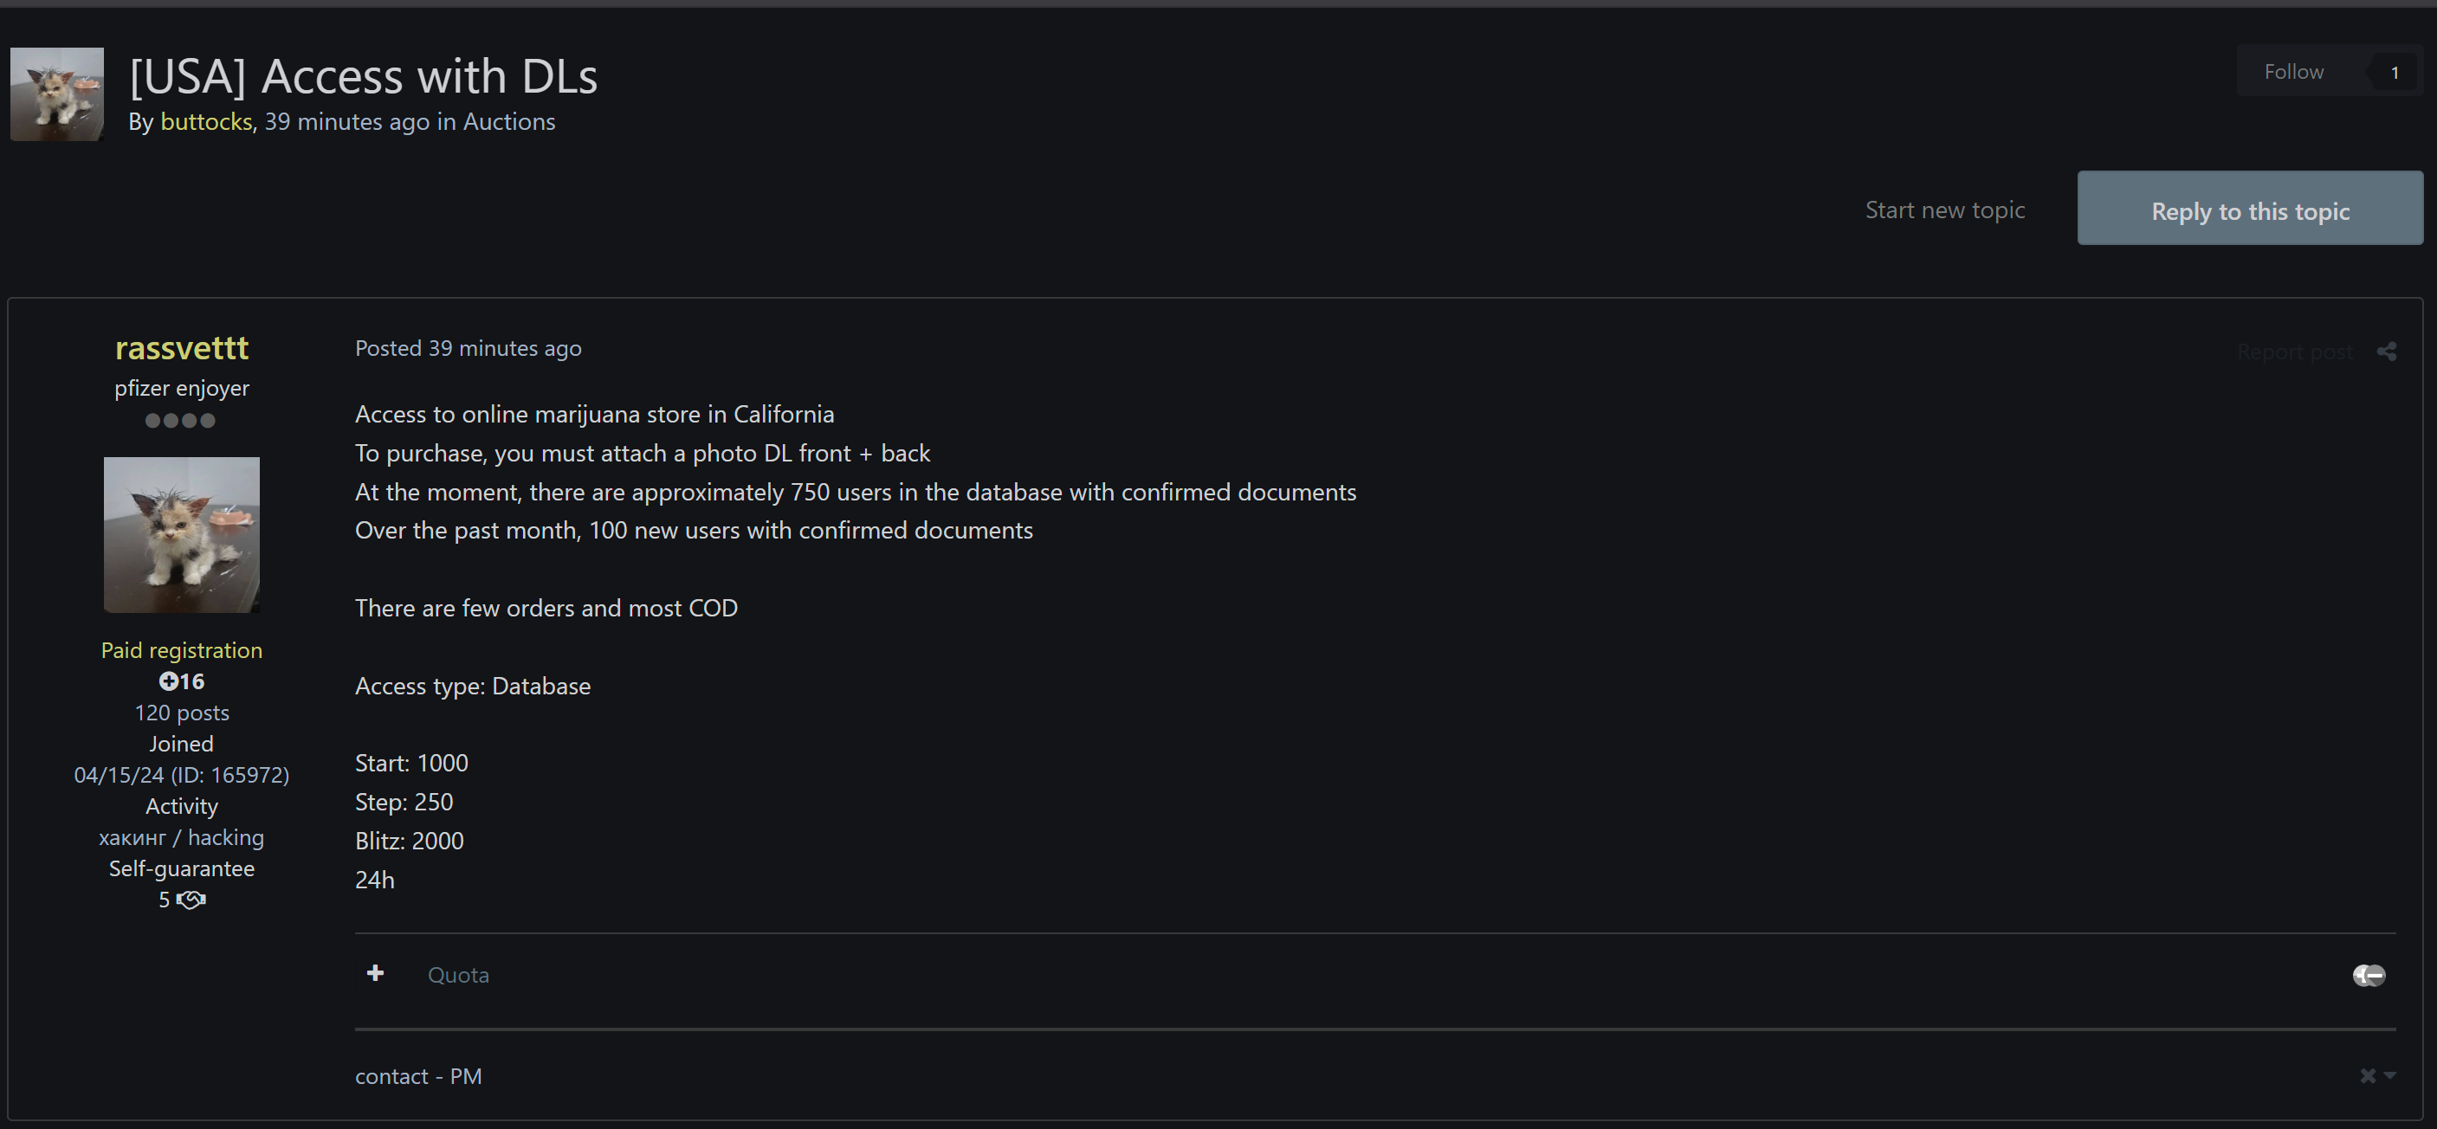Open the Auctions forum link
This screenshot has width=2437, height=1129.
coord(509,122)
